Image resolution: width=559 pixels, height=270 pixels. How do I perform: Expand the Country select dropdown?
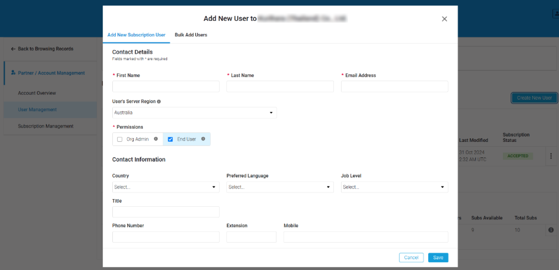(165, 187)
